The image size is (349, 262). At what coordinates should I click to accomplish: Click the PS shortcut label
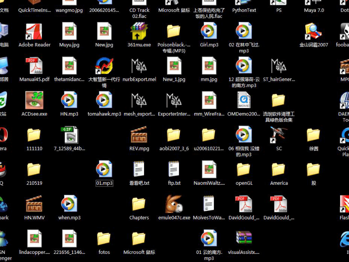[279, 10]
